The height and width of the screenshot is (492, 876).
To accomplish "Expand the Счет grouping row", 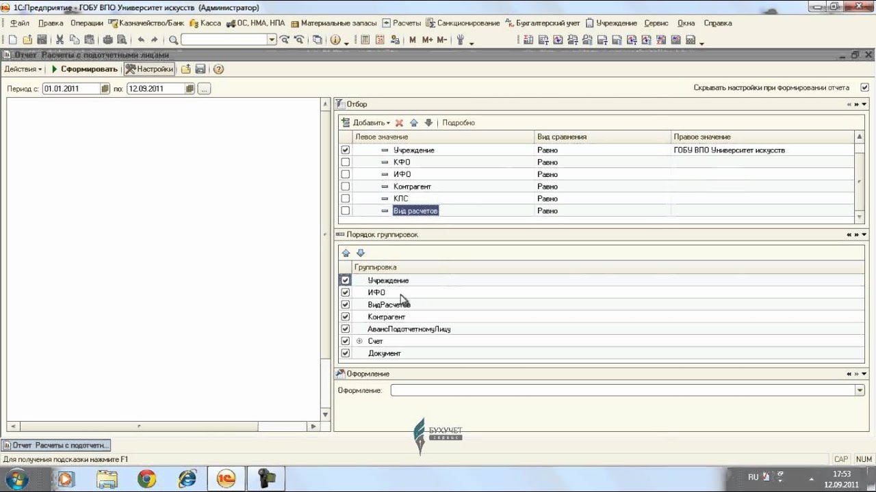I will click(x=359, y=341).
